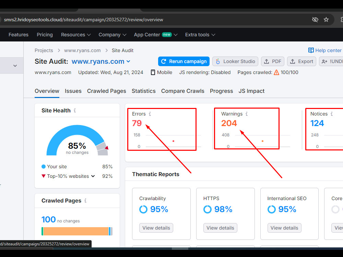Image resolution: width=343 pixels, height=257 pixels.
Task: Click the info icon next to Crawled Pages
Action: tap(85, 200)
